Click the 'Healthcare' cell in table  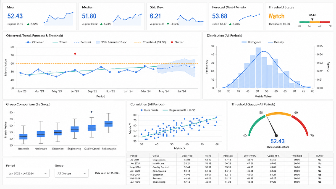click(158, 163)
